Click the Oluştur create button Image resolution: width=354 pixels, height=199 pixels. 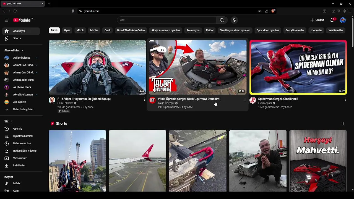point(317,20)
